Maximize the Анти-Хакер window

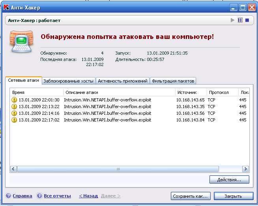tap(243, 8)
